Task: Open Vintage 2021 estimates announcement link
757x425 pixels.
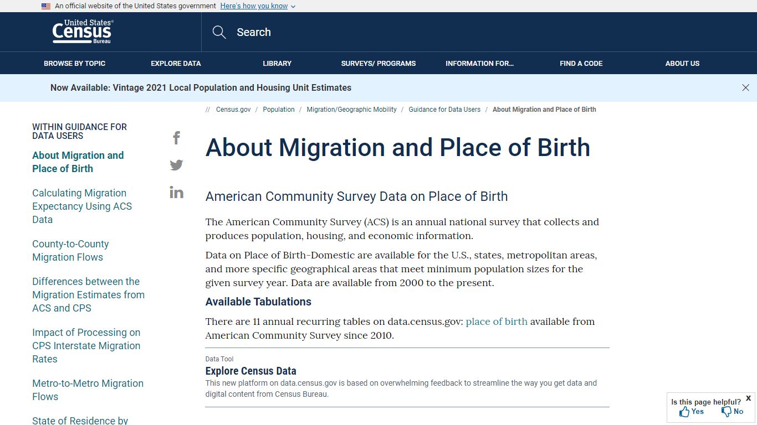Action: click(x=201, y=87)
